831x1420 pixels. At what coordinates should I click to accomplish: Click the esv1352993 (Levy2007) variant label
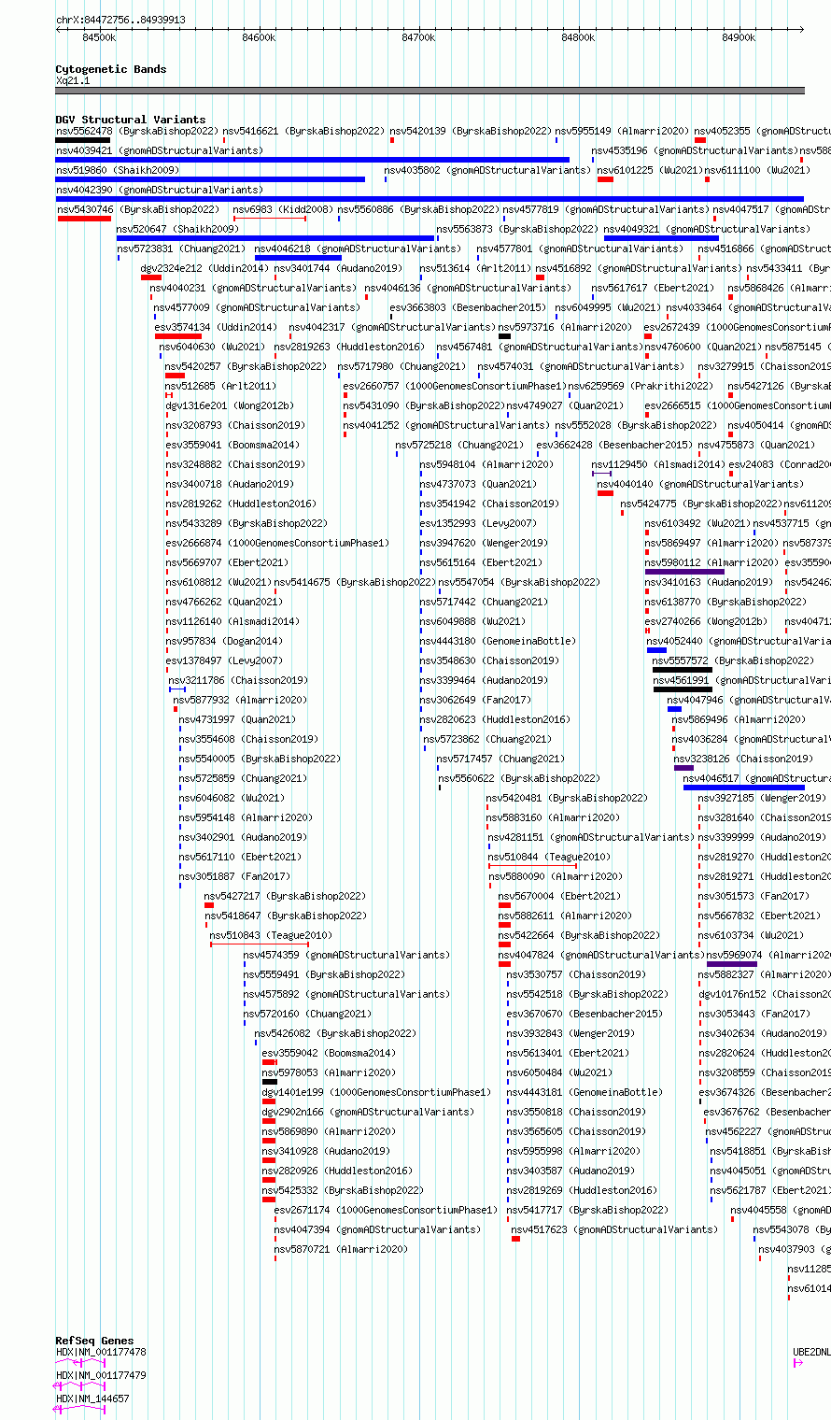click(x=478, y=523)
